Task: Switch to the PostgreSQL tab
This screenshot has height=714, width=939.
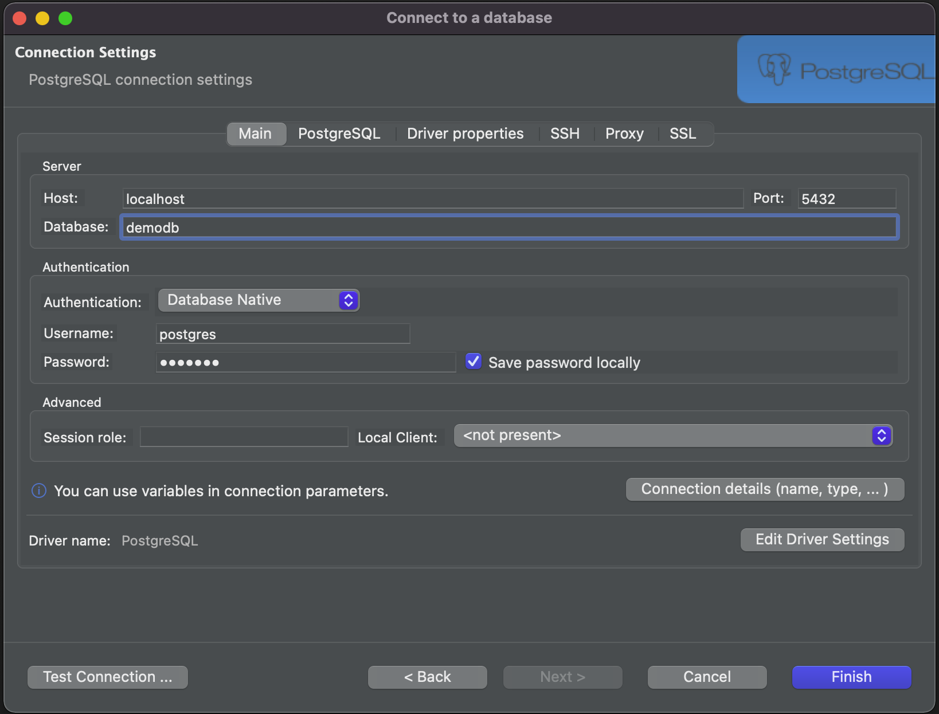Action: 339,134
